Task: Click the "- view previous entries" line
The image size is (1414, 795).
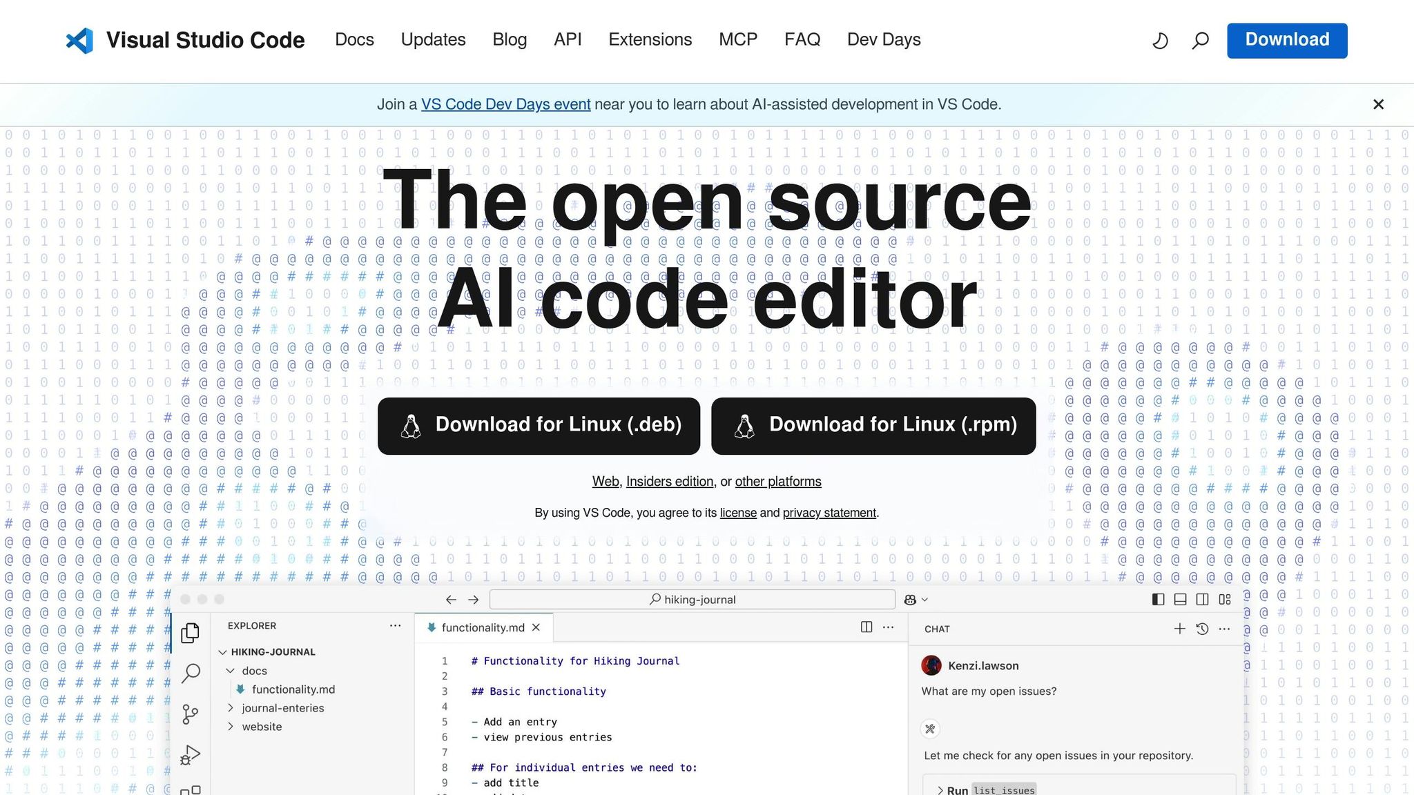Action: point(541,737)
